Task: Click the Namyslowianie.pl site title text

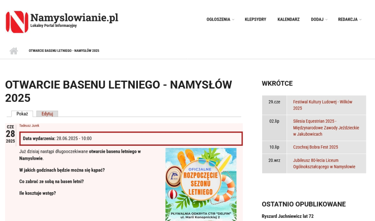Action: coord(74,18)
